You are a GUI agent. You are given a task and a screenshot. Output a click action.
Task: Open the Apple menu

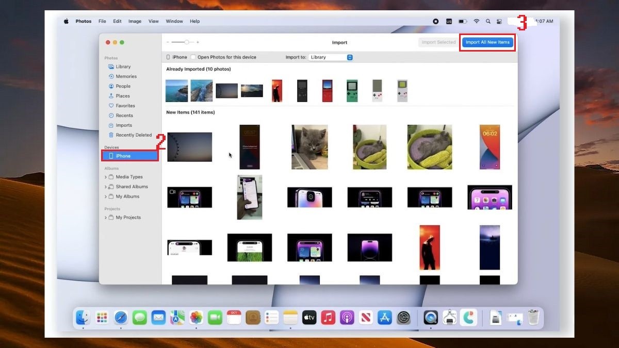click(66, 21)
